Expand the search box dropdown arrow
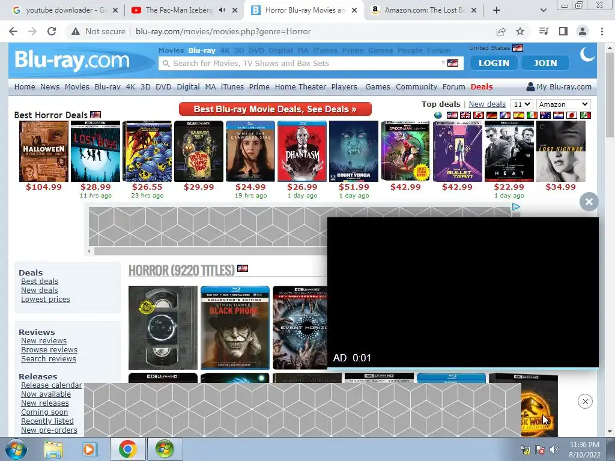The height and width of the screenshot is (461, 615). click(443, 62)
